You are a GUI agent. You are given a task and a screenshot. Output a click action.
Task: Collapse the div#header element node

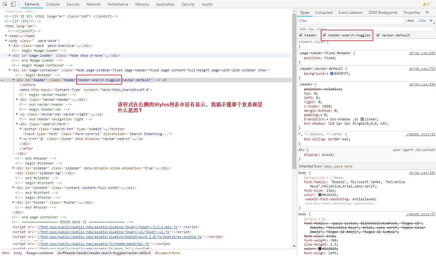pyautogui.click(x=13, y=80)
